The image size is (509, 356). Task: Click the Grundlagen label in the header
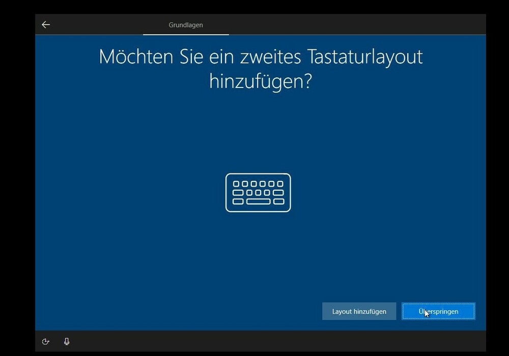click(x=186, y=24)
